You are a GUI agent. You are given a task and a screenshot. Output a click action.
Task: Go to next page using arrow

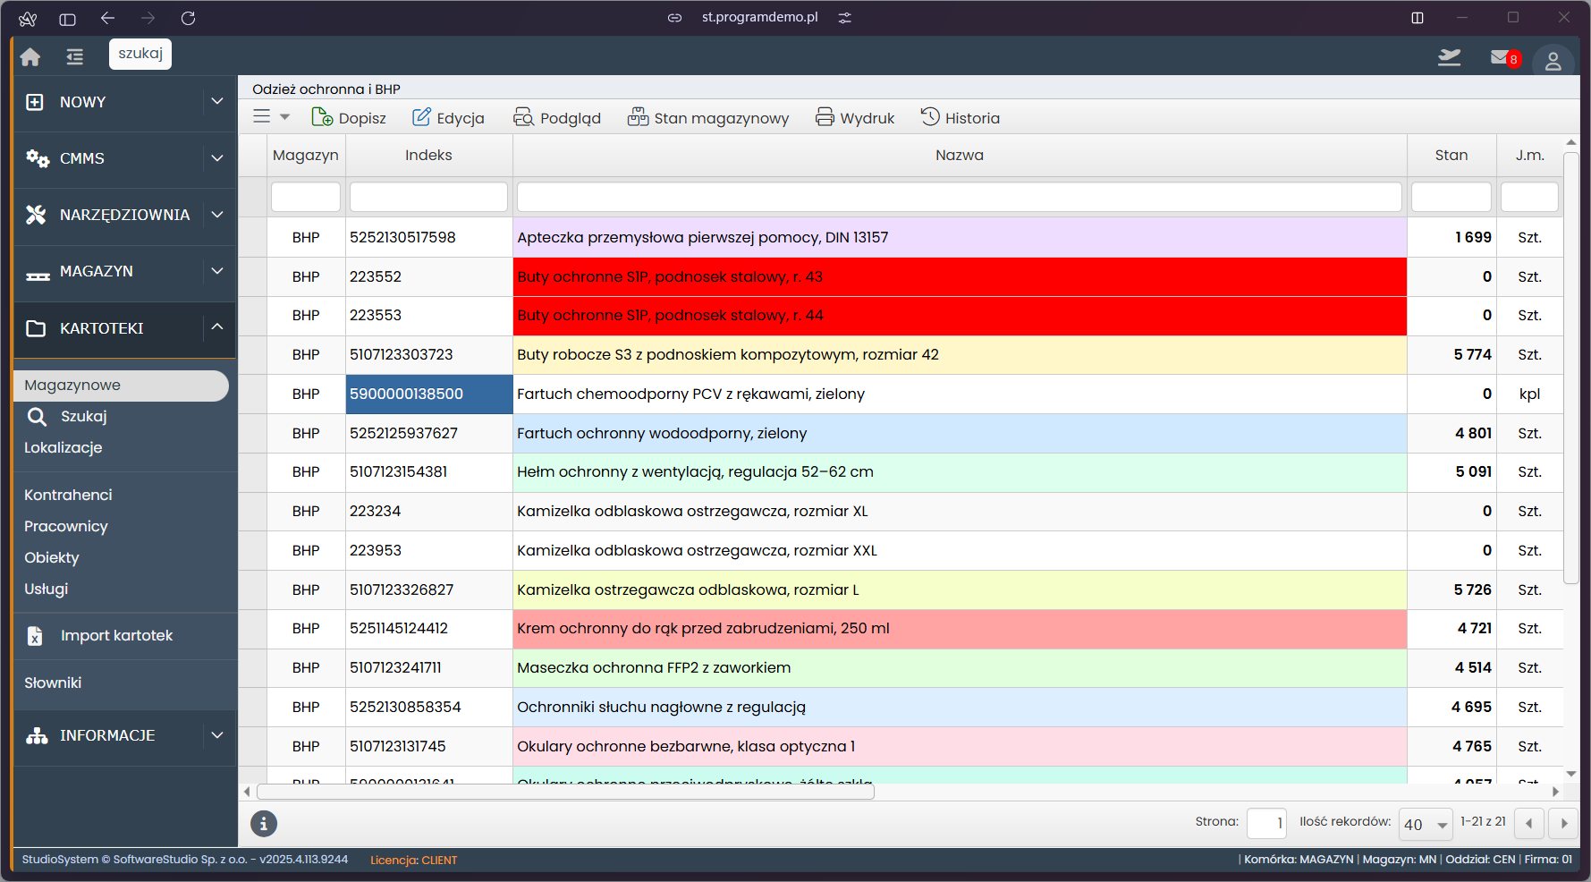click(x=1563, y=824)
